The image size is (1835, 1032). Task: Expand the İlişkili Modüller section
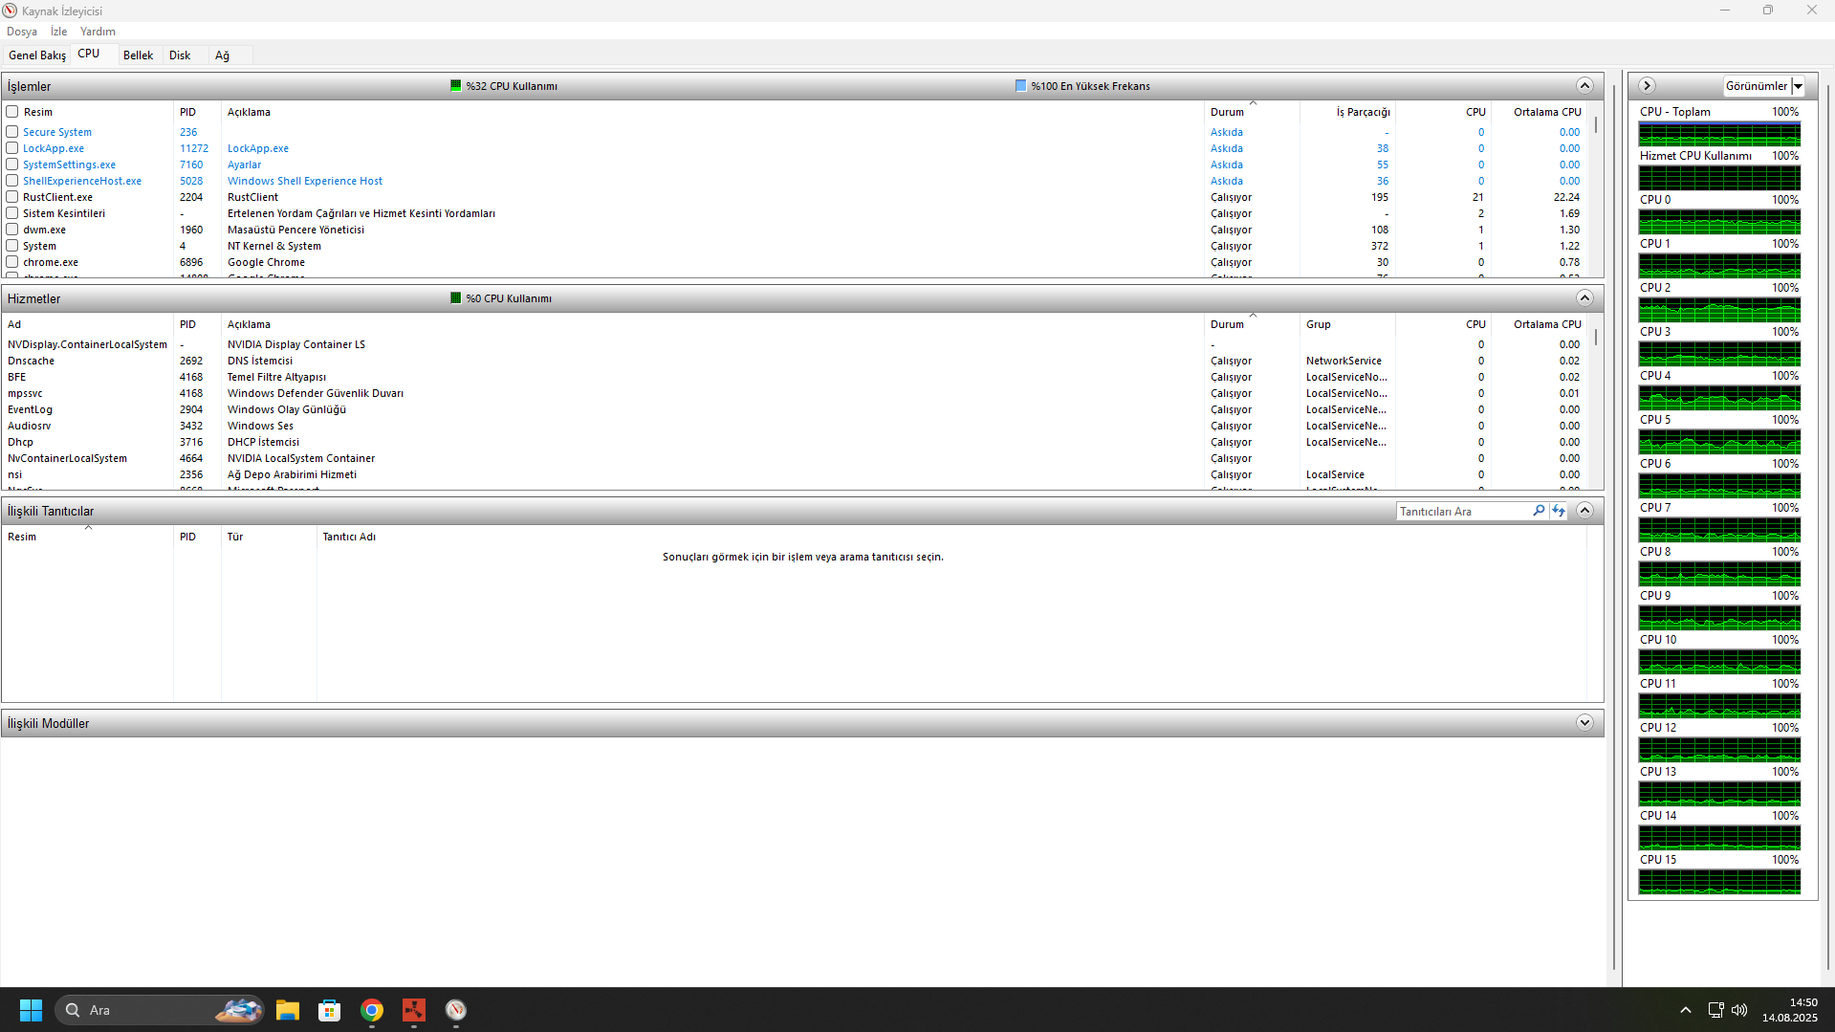[1584, 723]
